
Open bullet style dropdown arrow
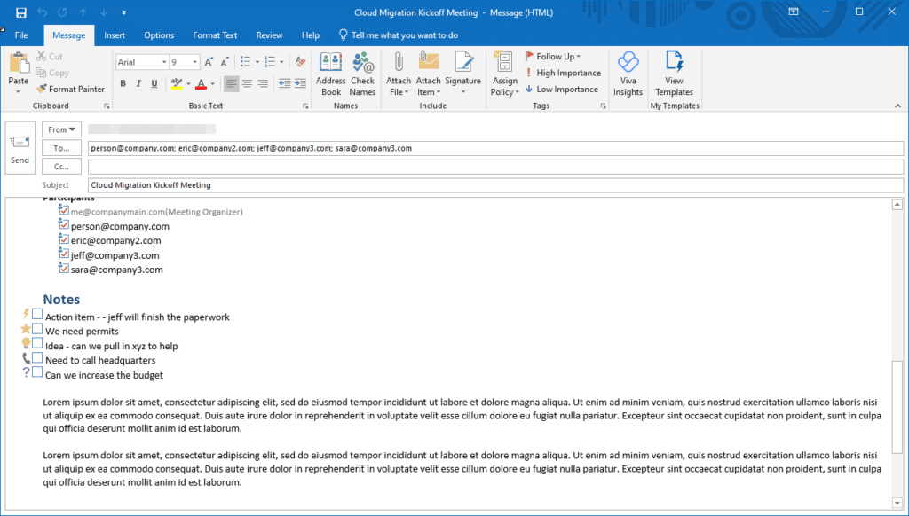257,62
